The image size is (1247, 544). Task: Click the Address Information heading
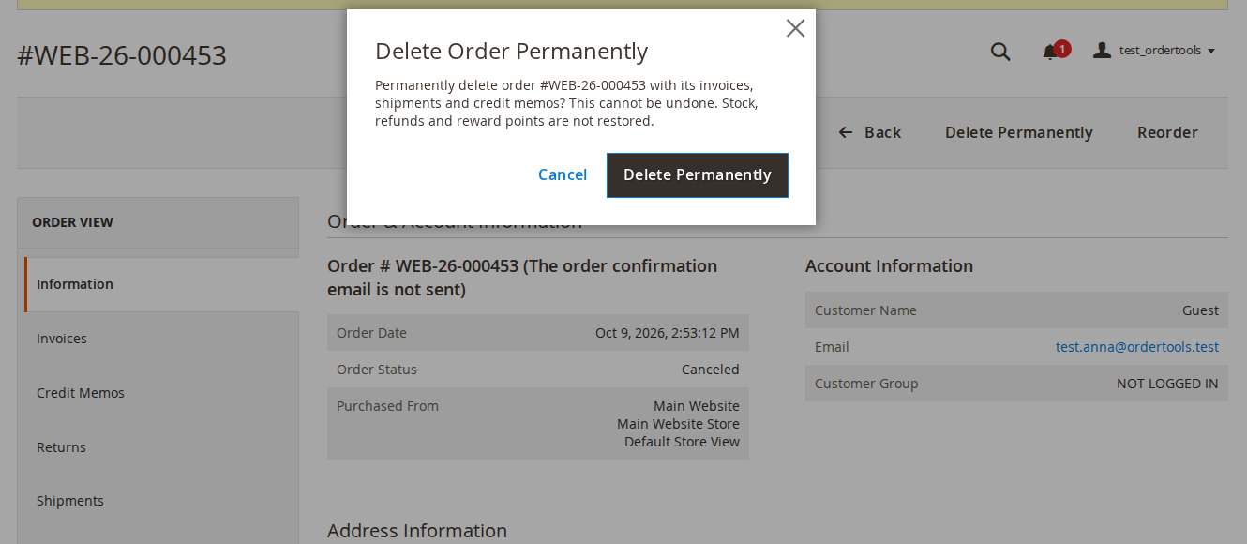pyautogui.click(x=417, y=531)
